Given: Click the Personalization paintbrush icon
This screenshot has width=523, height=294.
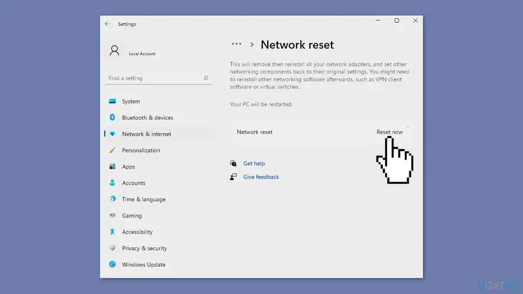Looking at the screenshot, I should (x=112, y=150).
